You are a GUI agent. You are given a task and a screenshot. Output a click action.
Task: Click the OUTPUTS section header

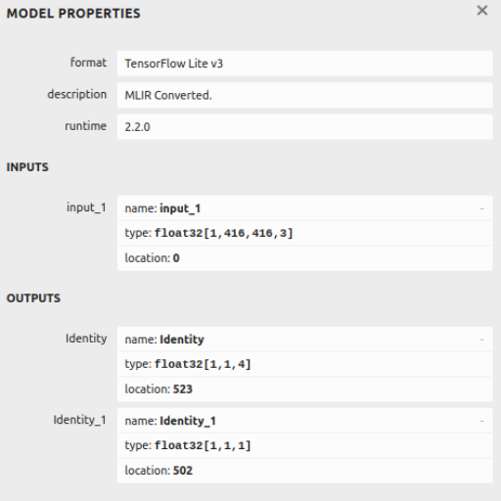point(33,298)
